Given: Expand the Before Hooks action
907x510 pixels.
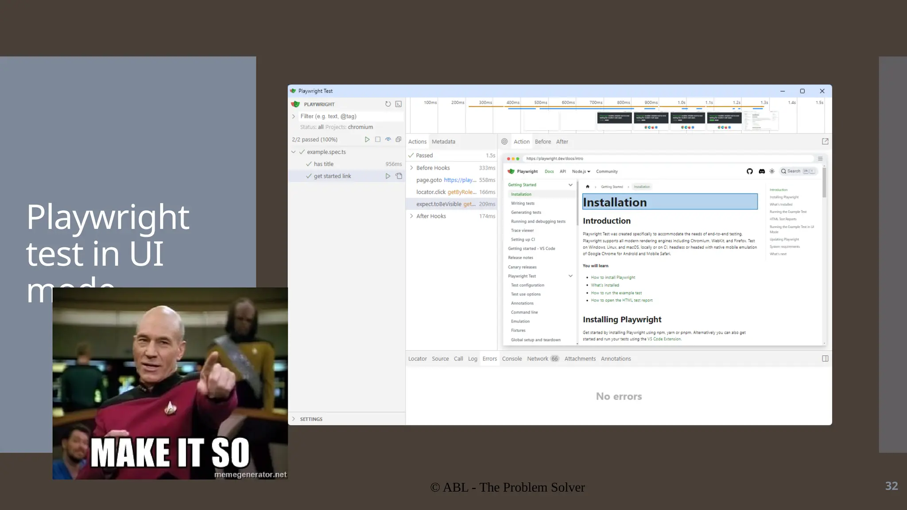Looking at the screenshot, I should click(412, 168).
